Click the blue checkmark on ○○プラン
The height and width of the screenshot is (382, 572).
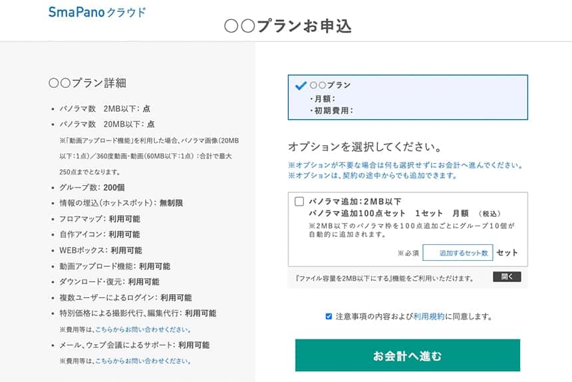coord(301,85)
